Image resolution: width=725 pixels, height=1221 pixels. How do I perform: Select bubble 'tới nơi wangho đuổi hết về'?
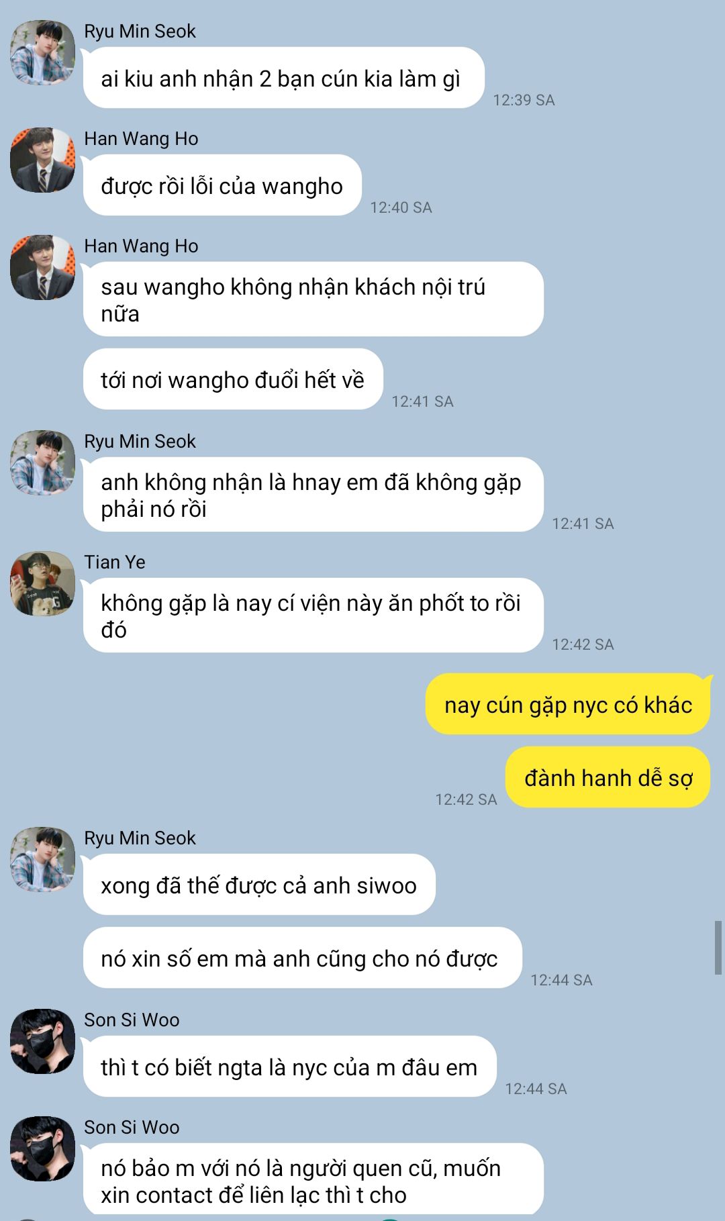point(233,379)
